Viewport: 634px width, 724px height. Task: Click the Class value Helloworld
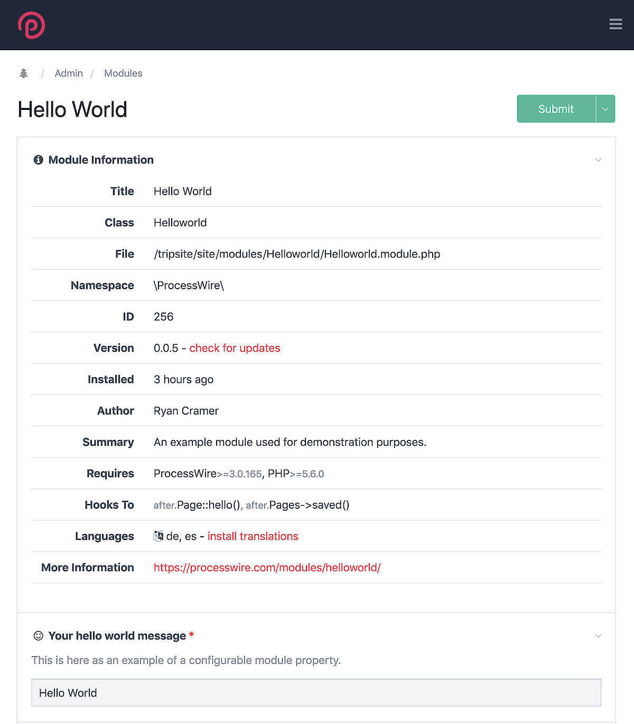(x=180, y=223)
